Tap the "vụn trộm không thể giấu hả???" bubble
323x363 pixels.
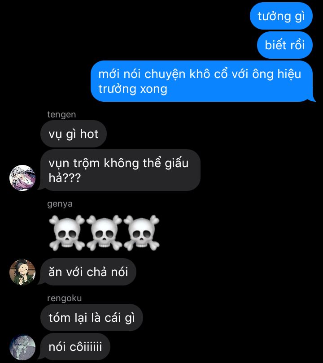point(120,170)
